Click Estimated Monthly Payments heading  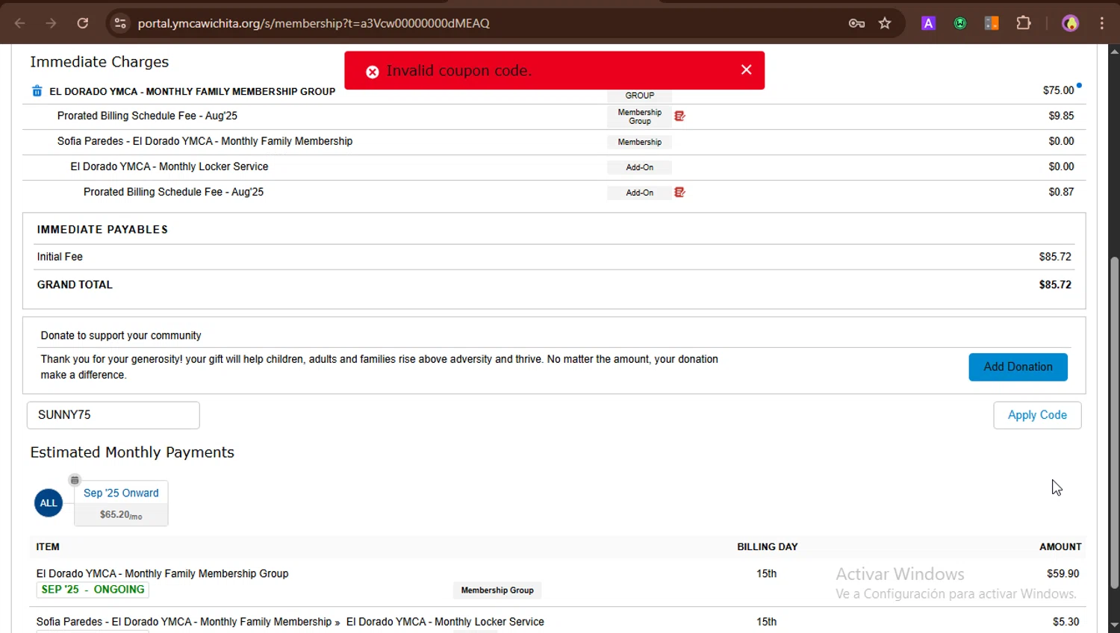tap(132, 452)
